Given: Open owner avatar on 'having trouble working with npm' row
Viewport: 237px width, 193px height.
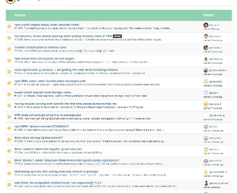Looking at the screenshot, I should 206,104.
